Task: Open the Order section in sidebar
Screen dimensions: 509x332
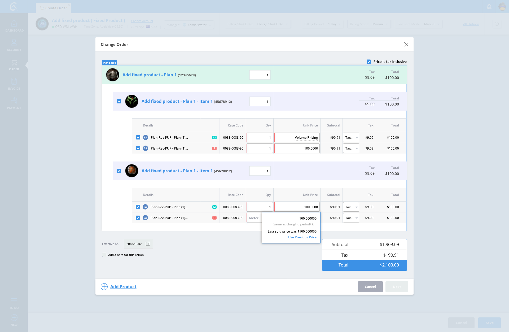Action: pyautogui.click(x=14, y=65)
